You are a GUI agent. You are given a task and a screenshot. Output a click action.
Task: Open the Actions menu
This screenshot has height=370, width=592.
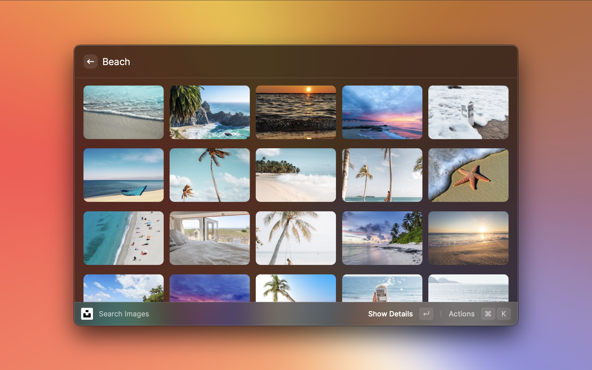(x=461, y=314)
